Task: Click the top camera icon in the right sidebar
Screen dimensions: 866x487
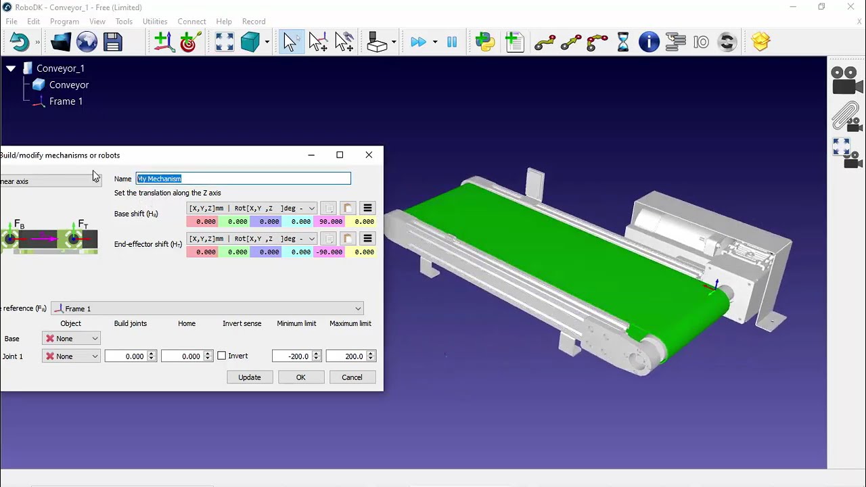Action: (846, 81)
